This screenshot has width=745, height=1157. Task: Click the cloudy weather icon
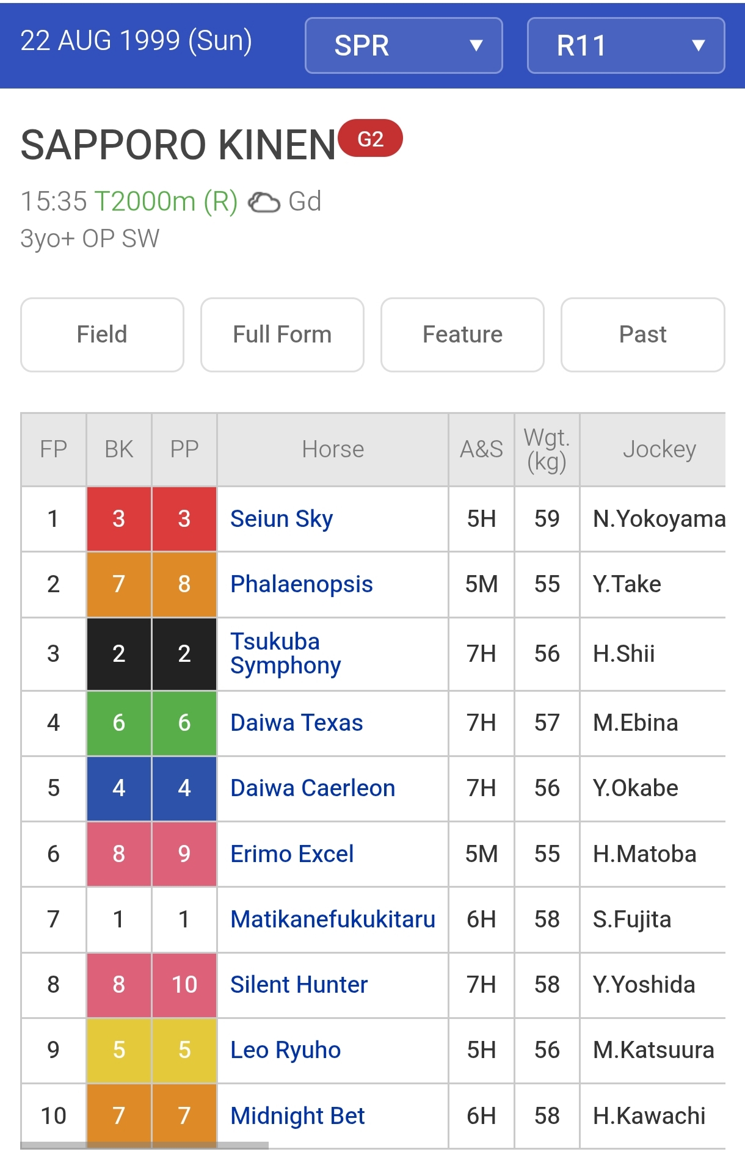[264, 202]
